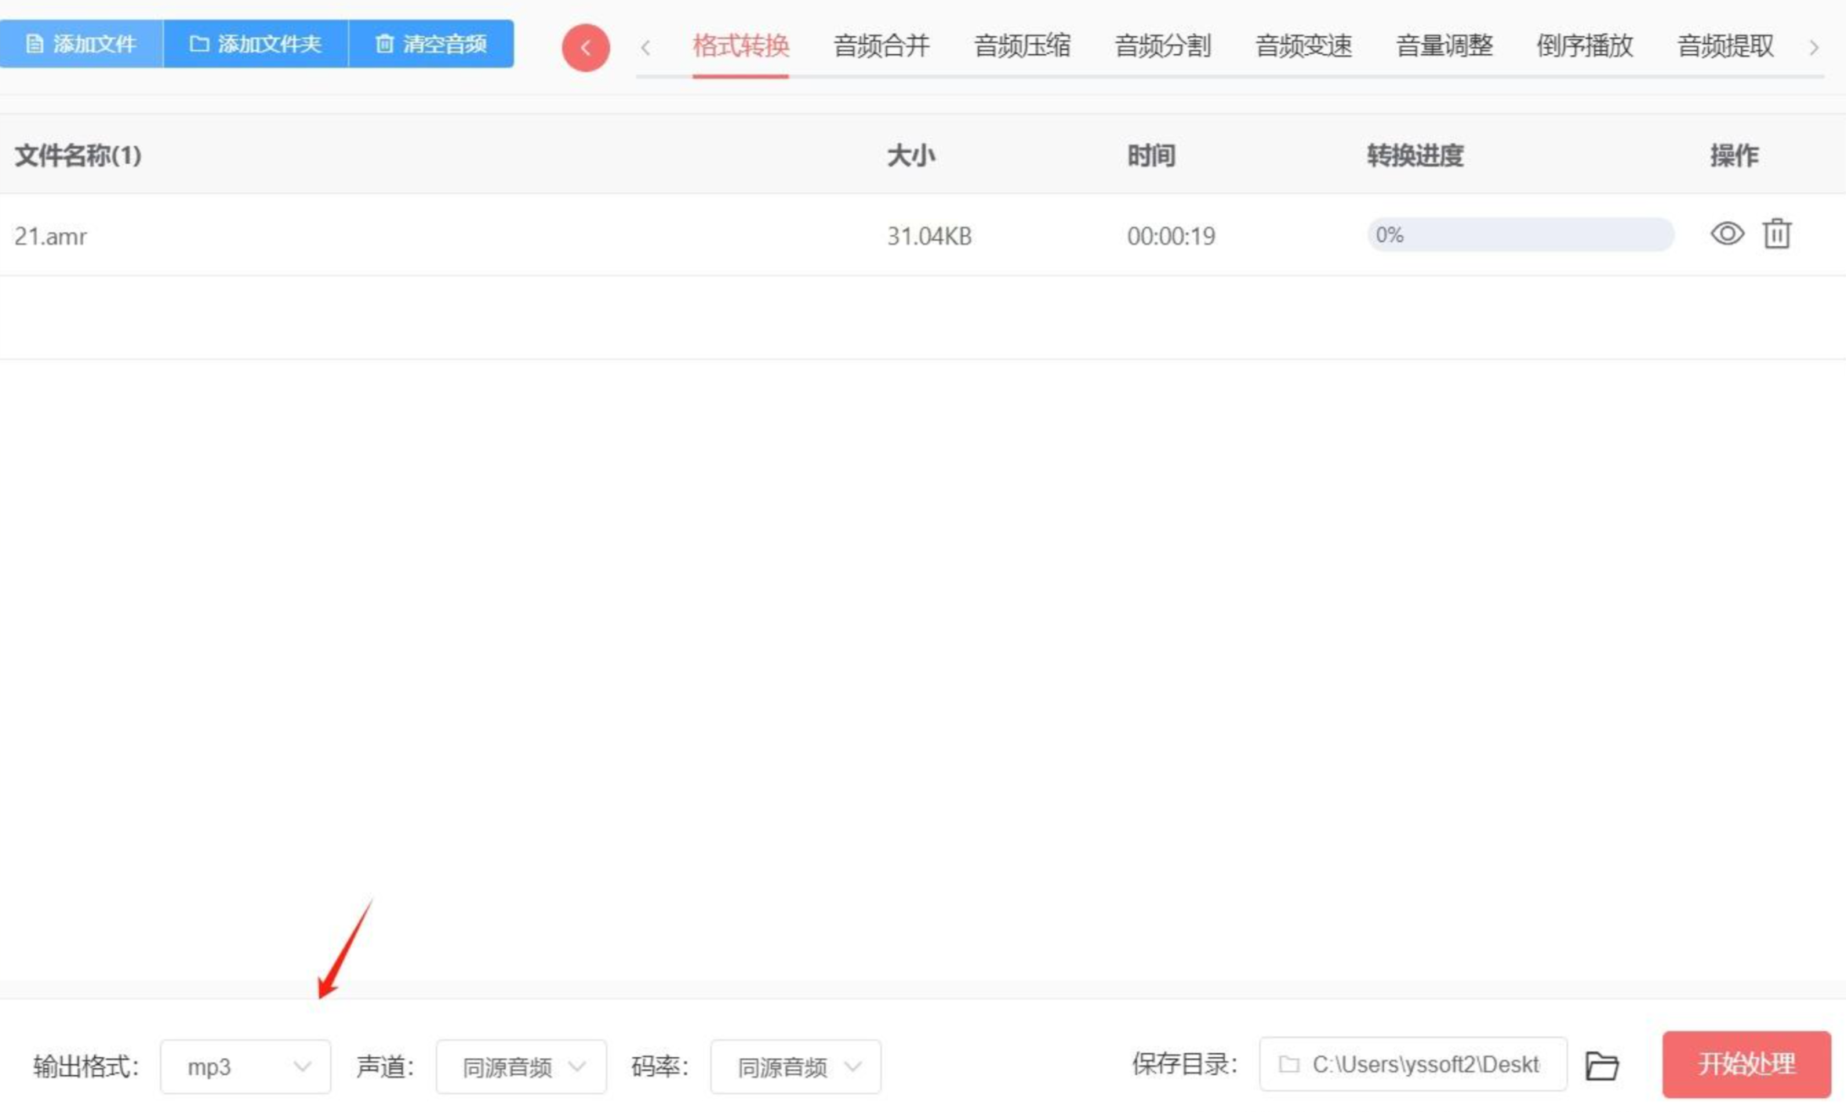Image resolution: width=1846 pixels, height=1112 pixels.
Task: Click the 31.04KB size value
Action: [929, 236]
